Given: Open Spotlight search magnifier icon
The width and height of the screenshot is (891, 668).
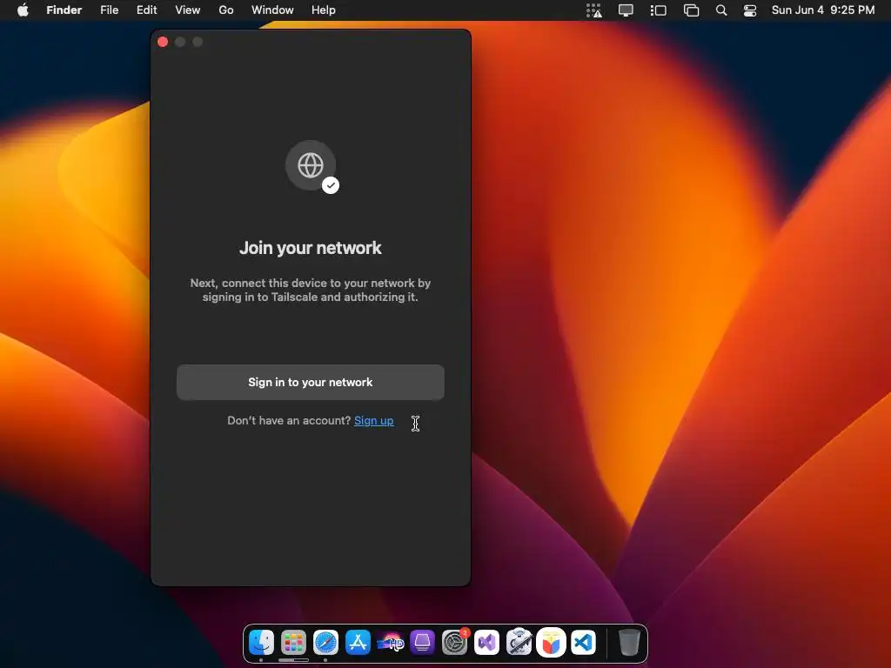Looking at the screenshot, I should point(721,10).
